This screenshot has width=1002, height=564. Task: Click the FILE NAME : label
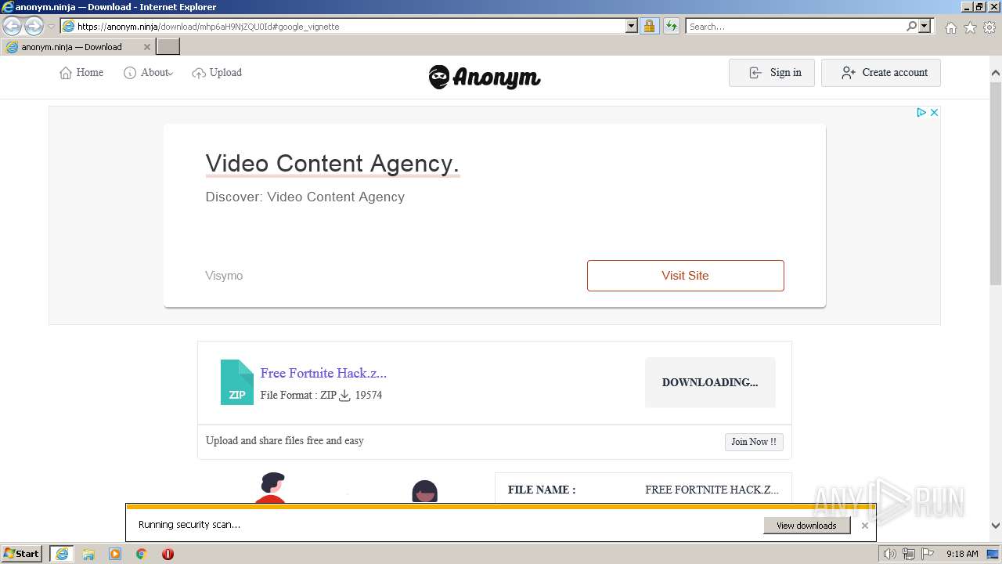coord(542,490)
